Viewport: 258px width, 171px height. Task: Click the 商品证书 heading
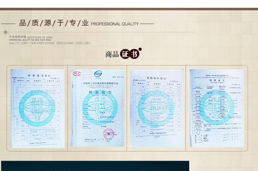tap(123, 54)
